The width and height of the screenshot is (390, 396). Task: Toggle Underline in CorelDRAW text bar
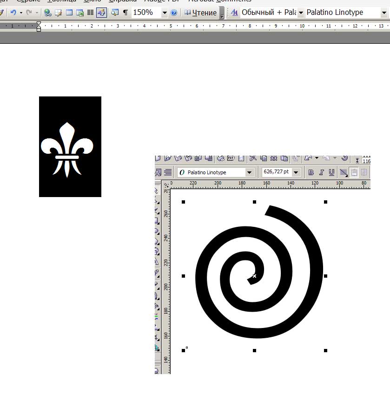tap(331, 172)
